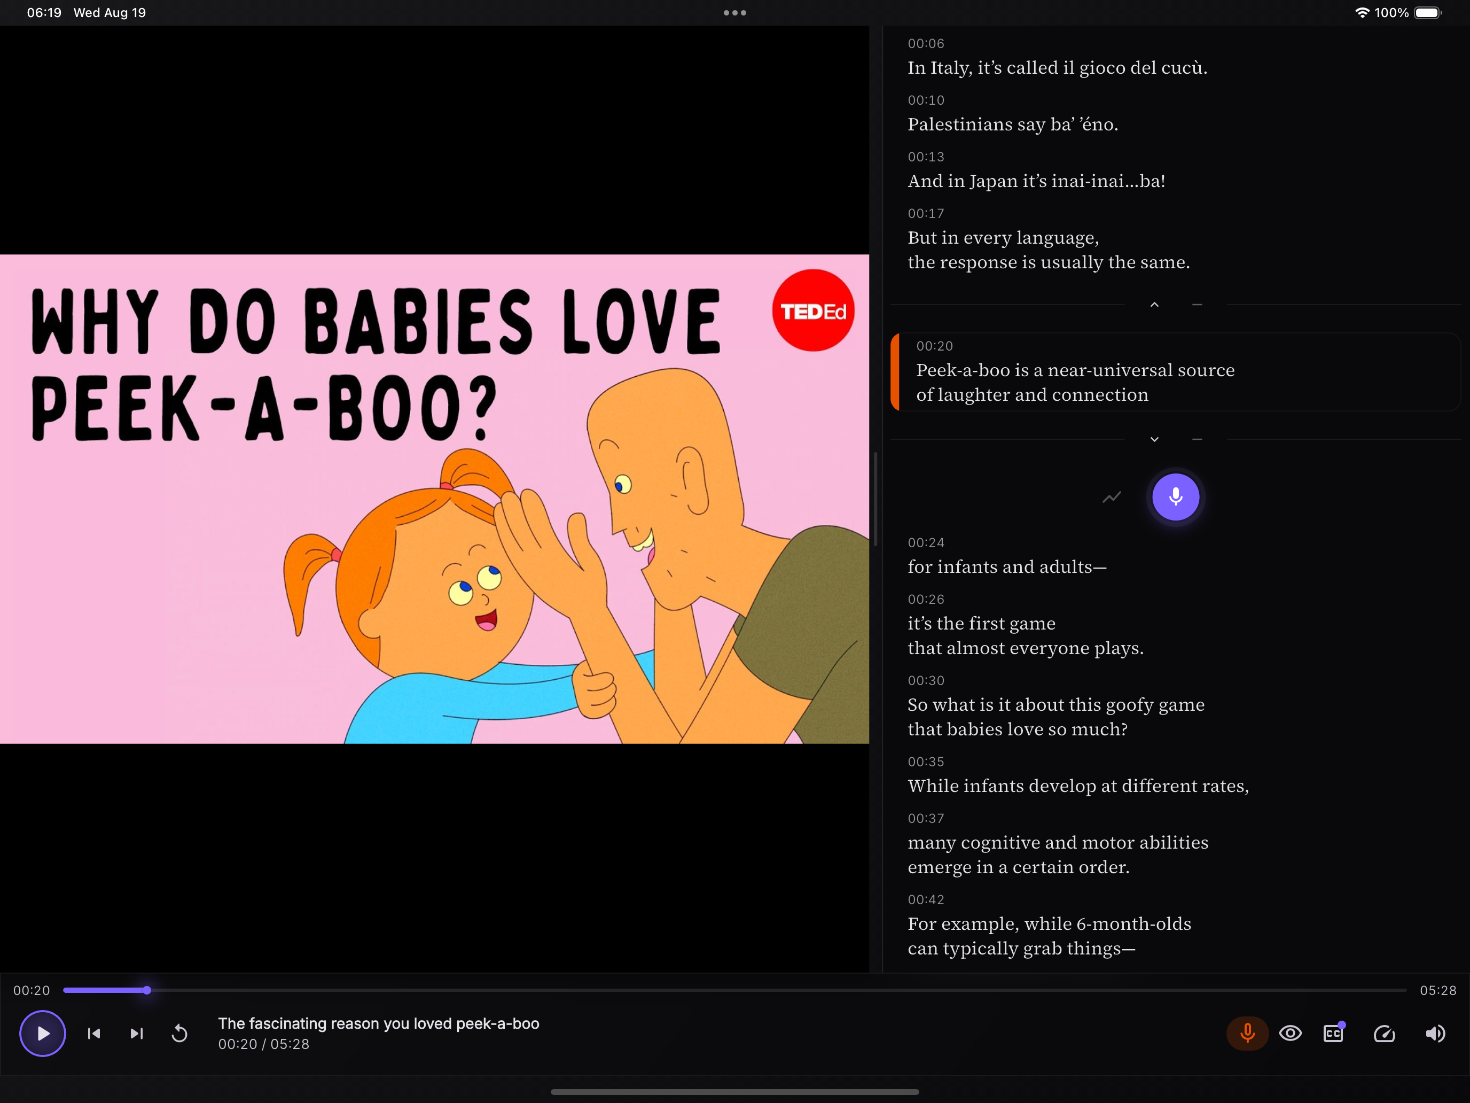Click the elapsed time 00:20 beside the slider
The width and height of the screenshot is (1470, 1103).
click(31, 990)
